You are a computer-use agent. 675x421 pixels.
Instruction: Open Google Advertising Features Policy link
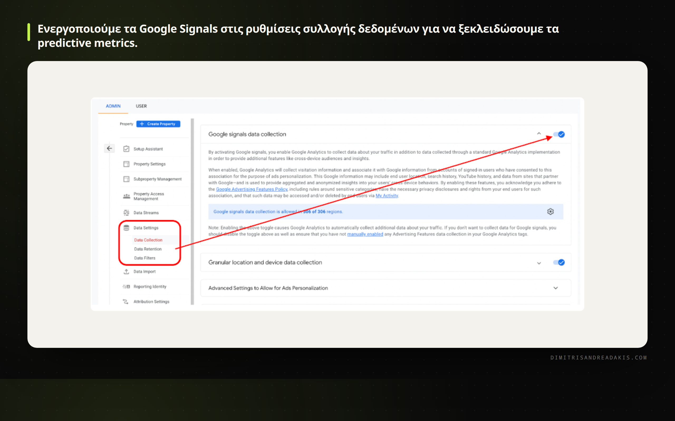[252, 189]
